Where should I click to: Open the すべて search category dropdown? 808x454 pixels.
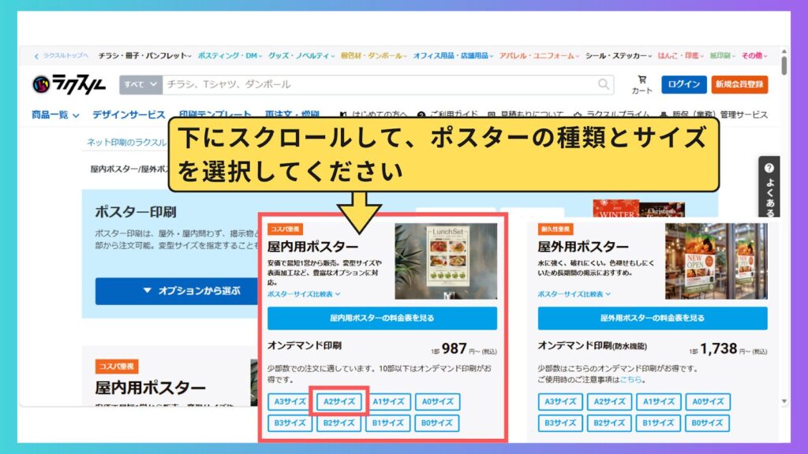141,84
